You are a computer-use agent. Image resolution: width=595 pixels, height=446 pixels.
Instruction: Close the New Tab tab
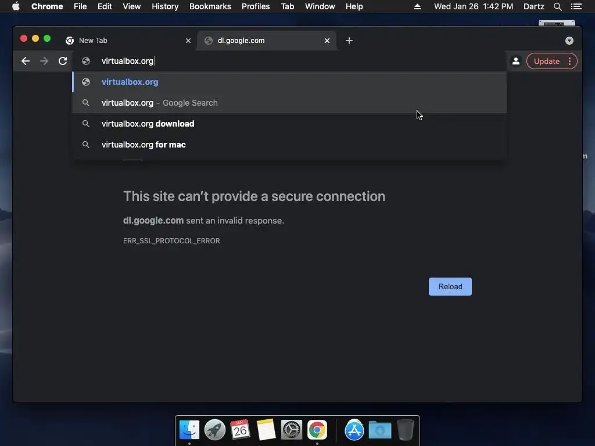pos(188,41)
